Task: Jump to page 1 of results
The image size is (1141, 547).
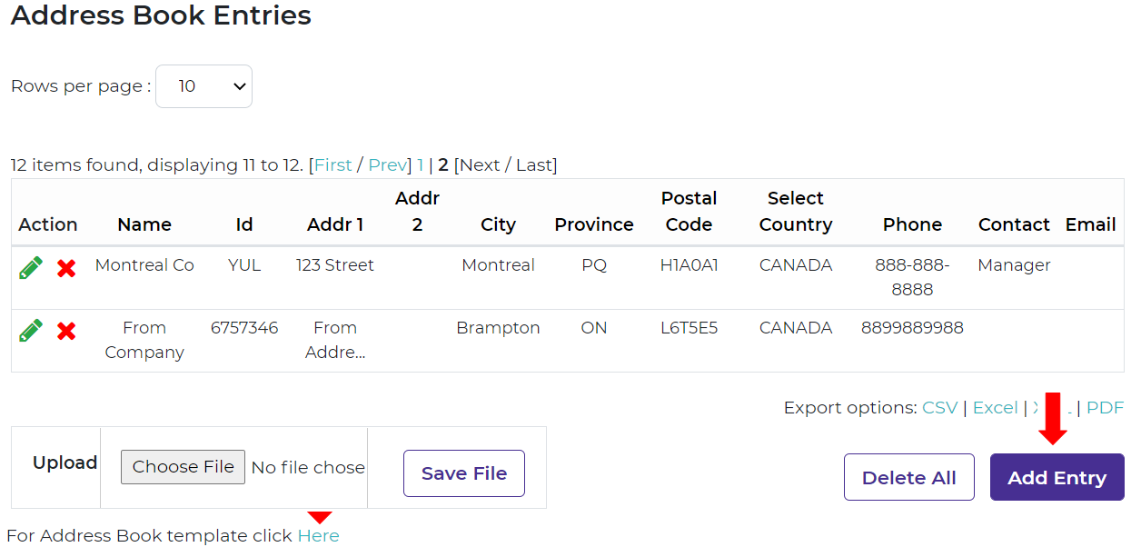Action: pos(421,164)
